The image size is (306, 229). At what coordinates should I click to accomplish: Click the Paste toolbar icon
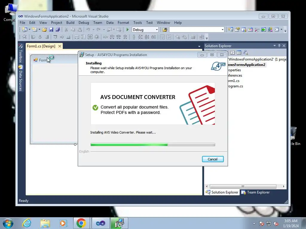79,30
